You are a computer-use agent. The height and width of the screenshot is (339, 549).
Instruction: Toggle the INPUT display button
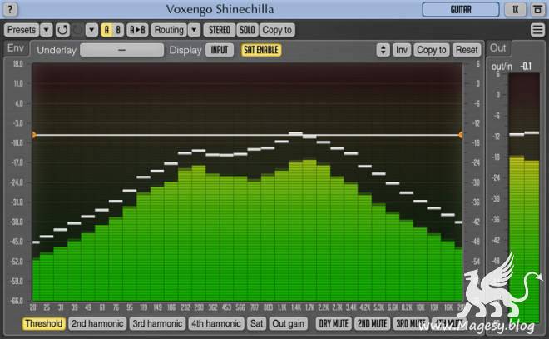pos(220,50)
